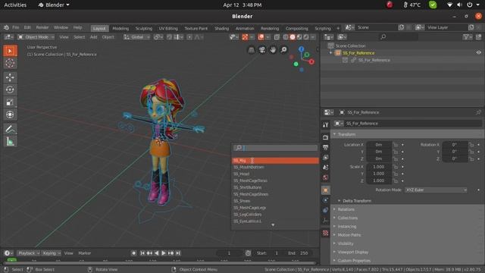Image resolution: width=485 pixels, height=273 pixels.
Task: Open the Sculpting workspace tab
Action: tap(144, 28)
